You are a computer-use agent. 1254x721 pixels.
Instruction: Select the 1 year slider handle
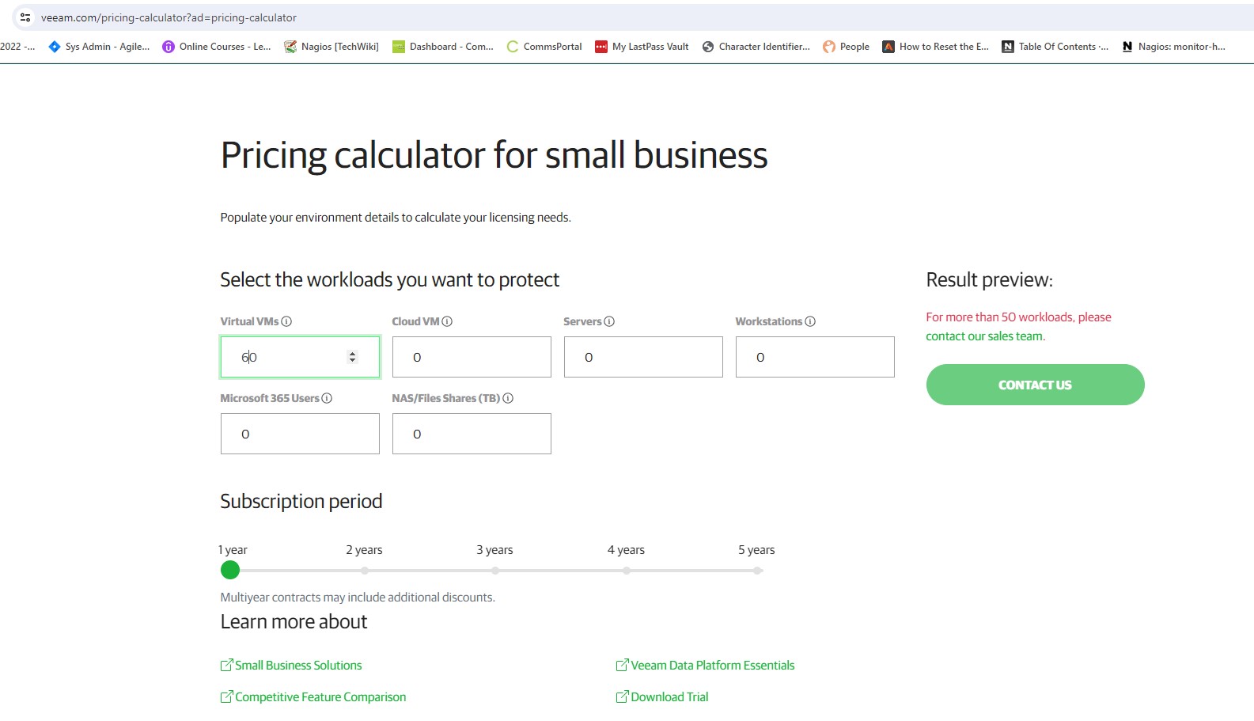pos(230,570)
